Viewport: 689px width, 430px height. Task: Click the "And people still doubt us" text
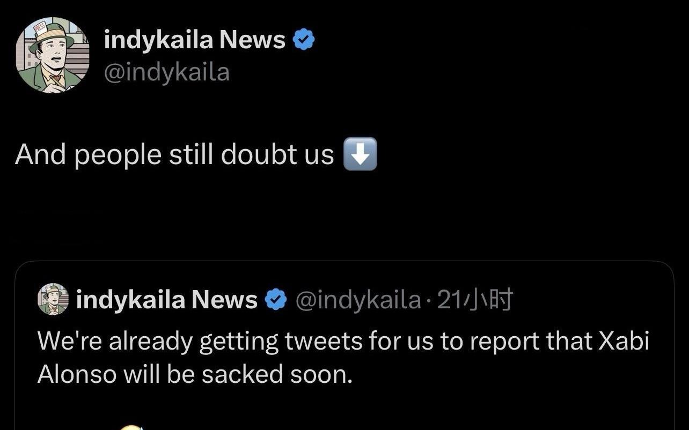click(x=174, y=155)
